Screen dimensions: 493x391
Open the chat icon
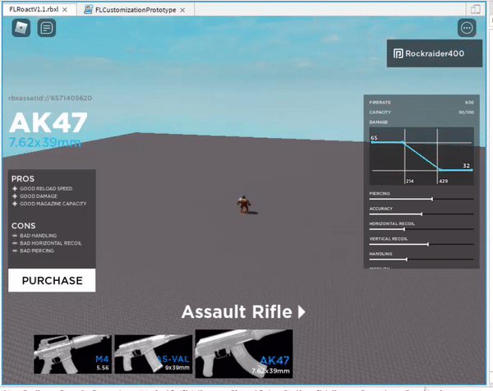pyautogui.click(x=47, y=28)
